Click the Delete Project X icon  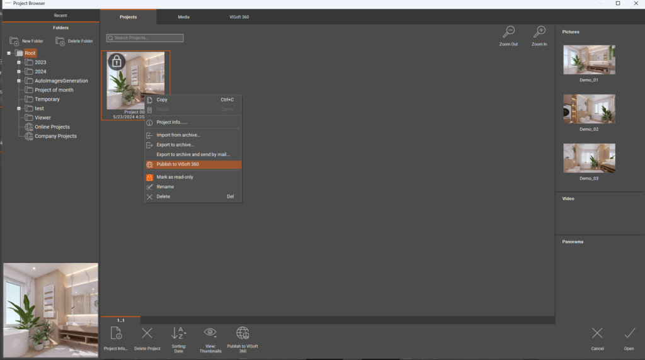pos(147,334)
